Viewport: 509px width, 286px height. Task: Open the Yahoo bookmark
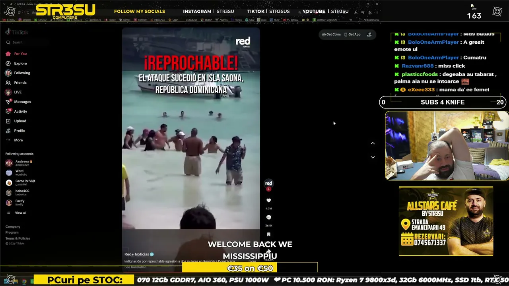click(237, 20)
